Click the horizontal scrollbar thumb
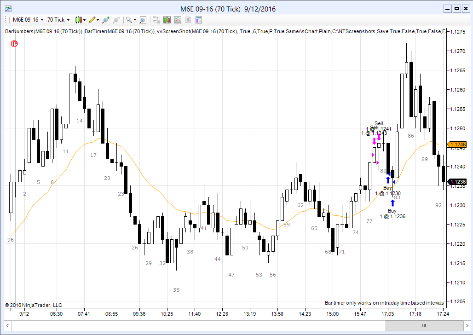473x335 pixels. pos(424,326)
